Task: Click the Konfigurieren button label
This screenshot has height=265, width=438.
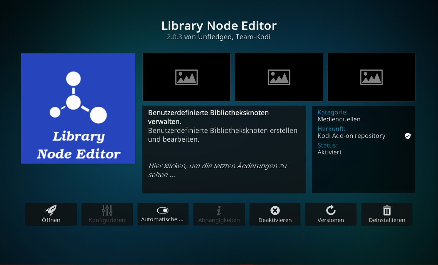Action: [x=107, y=220]
